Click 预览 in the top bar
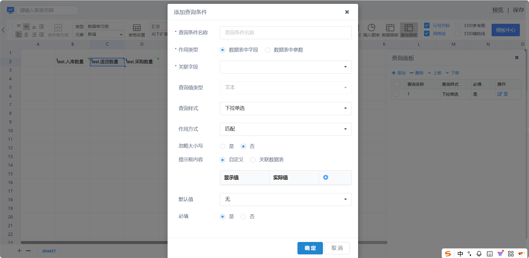Screen dimensions: 529x258 [497, 10]
